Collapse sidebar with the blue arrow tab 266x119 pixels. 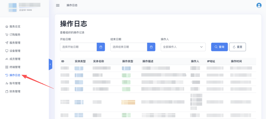[50, 64]
